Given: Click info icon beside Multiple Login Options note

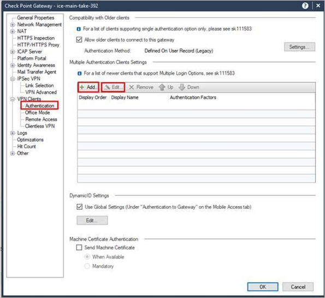Looking at the screenshot, I should [x=79, y=73].
